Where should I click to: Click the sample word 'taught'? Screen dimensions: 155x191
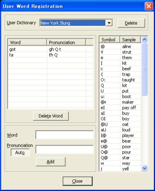[129, 80]
